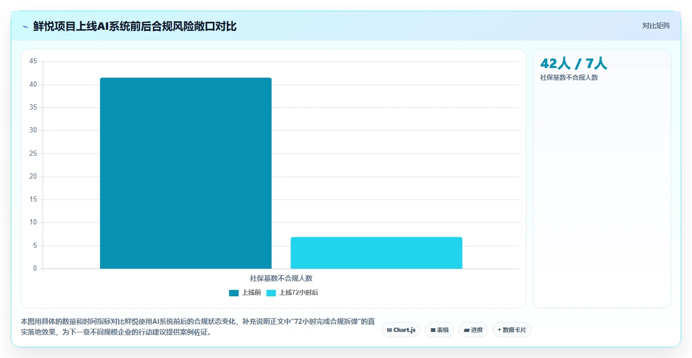Image resolution: width=692 pixels, height=358 pixels.
Task: Click the y-axis tick value 15
Action: point(33,199)
